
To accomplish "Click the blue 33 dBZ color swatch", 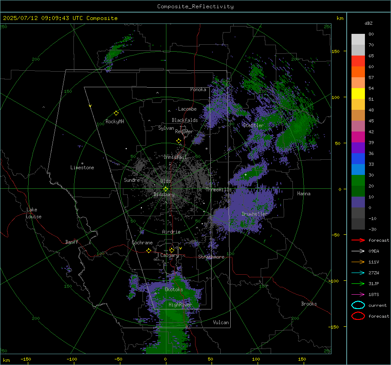I will (358, 159).
